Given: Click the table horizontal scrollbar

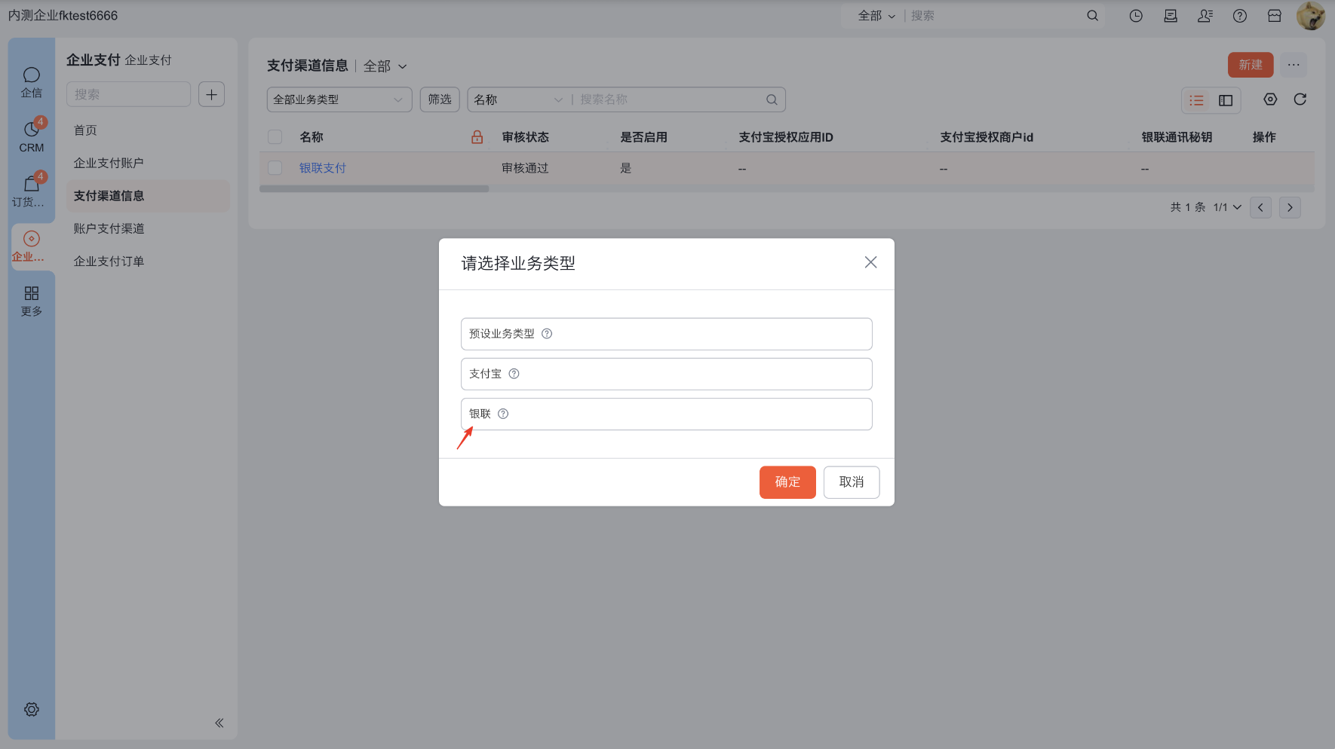Looking at the screenshot, I should tap(374, 188).
